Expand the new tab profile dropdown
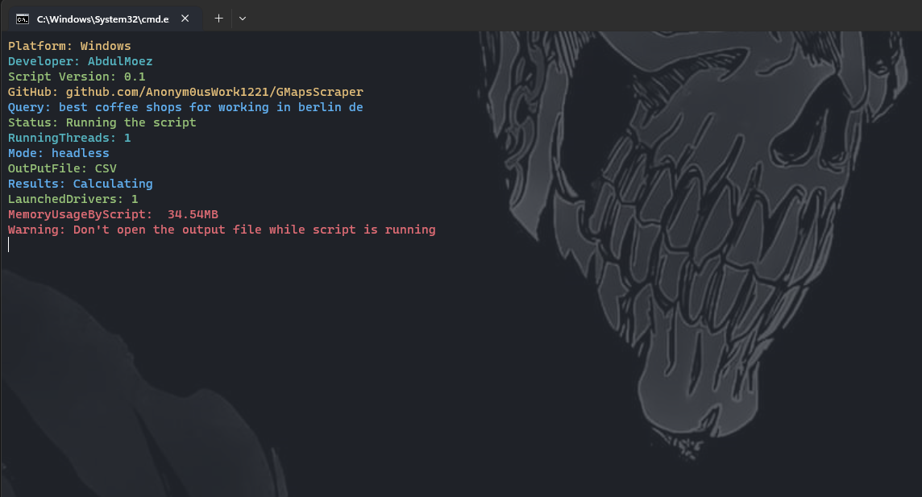This screenshot has width=922, height=497. pos(243,19)
